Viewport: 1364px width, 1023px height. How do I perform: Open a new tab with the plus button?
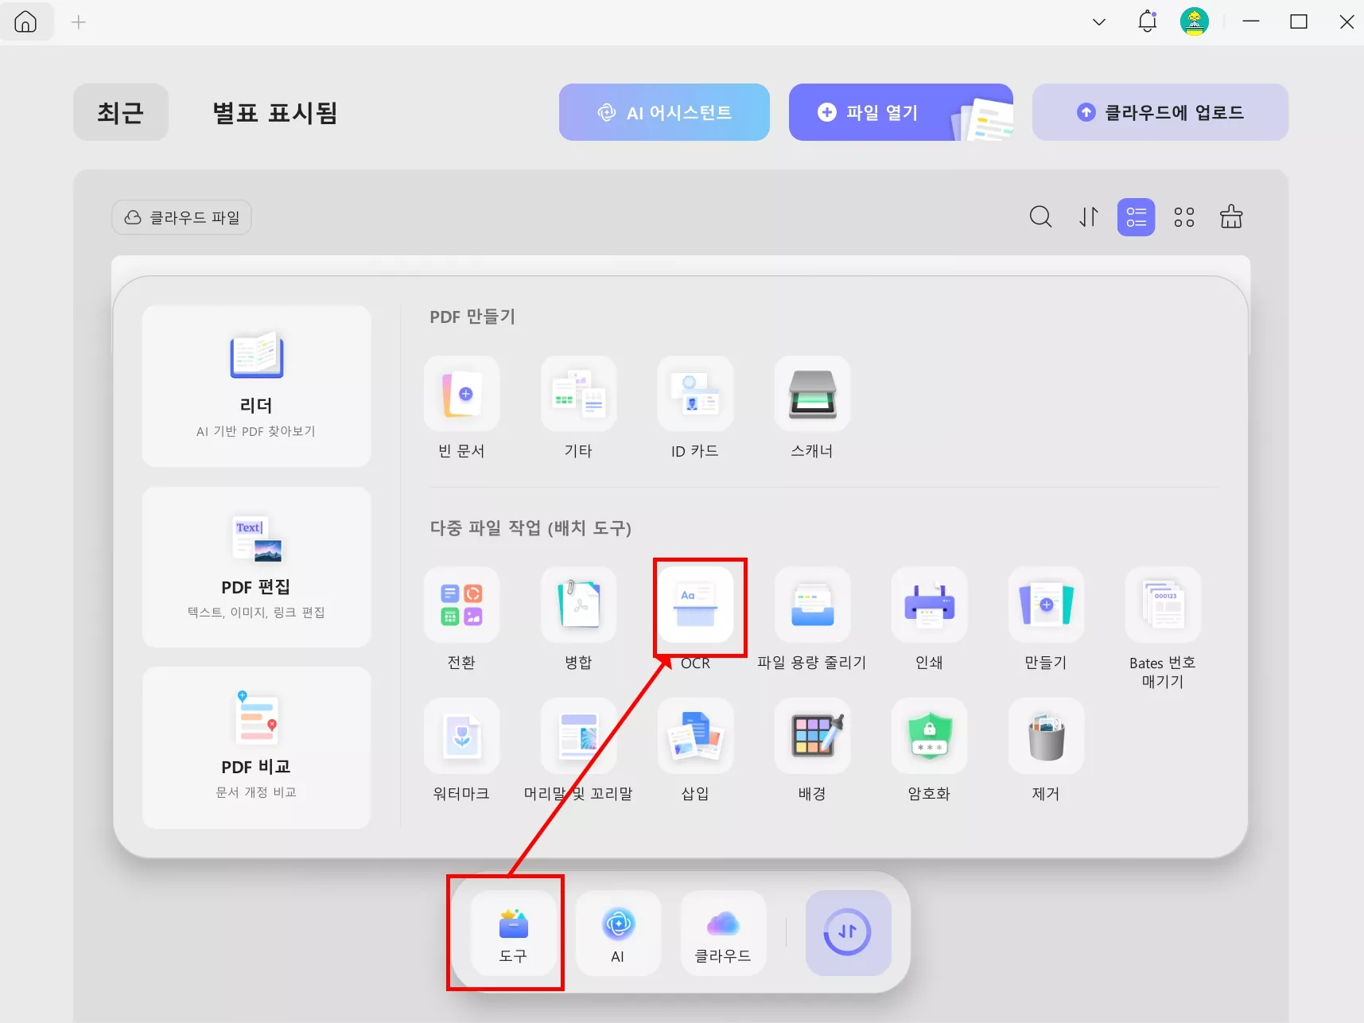(x=78, y=21)
